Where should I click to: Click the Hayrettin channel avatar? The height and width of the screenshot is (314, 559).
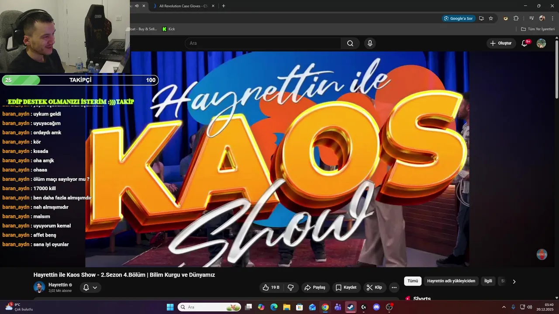pos(39,287)
